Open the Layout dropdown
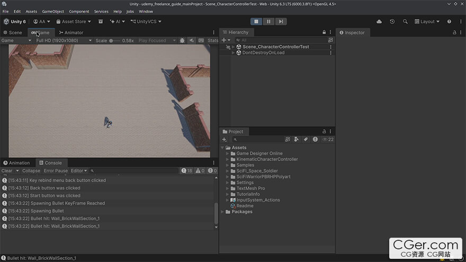This screenshot has height=262, width=466. [427, 21]
